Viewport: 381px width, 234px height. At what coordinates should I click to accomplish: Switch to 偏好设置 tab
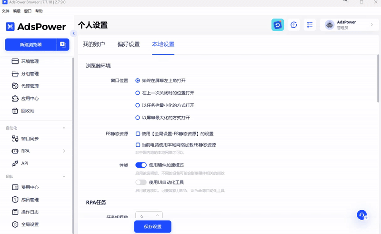click(x=129, y=44)
